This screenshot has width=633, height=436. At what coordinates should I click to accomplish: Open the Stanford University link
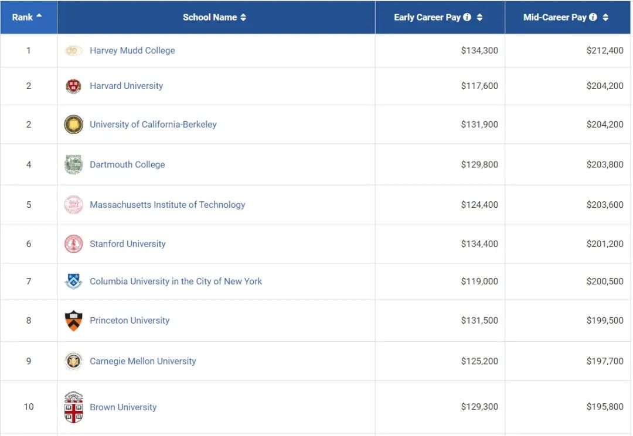[128, 244]
